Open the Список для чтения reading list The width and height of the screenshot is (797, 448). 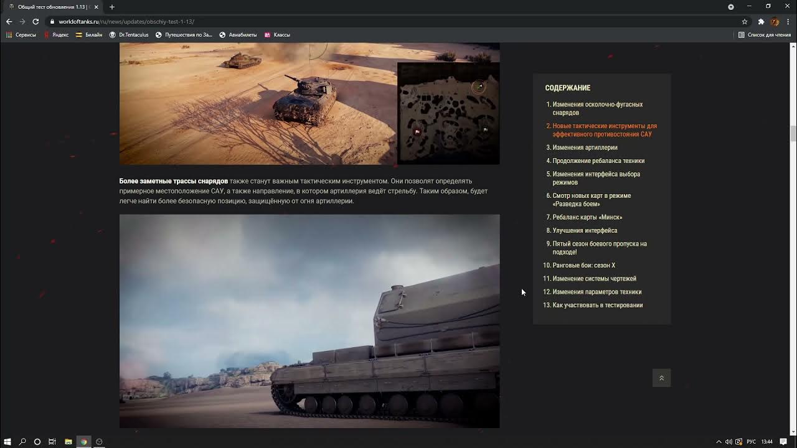764,35
